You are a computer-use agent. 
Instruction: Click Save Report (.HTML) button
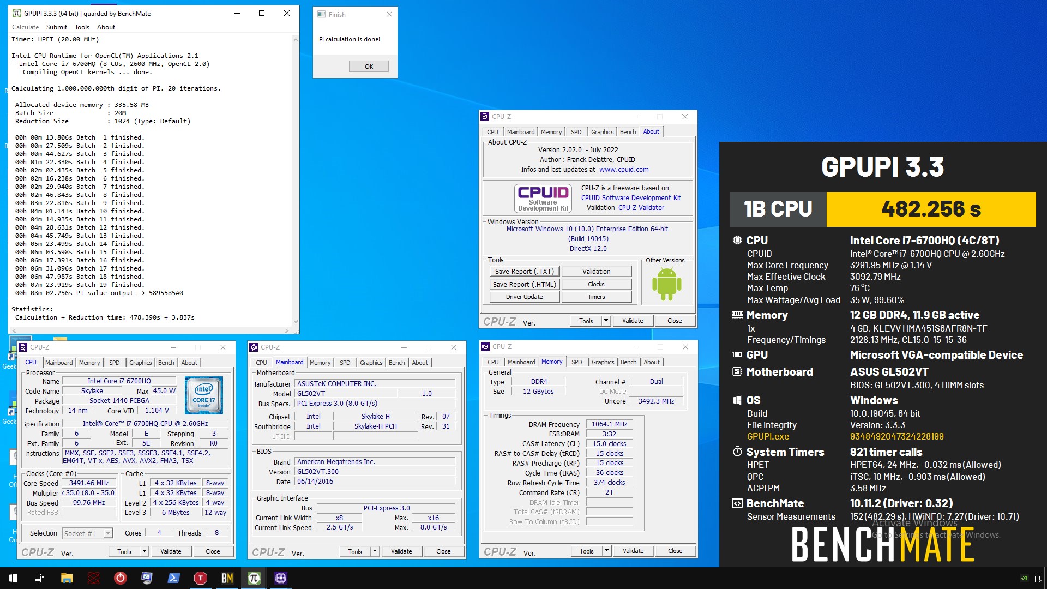[x=524, y=284]
